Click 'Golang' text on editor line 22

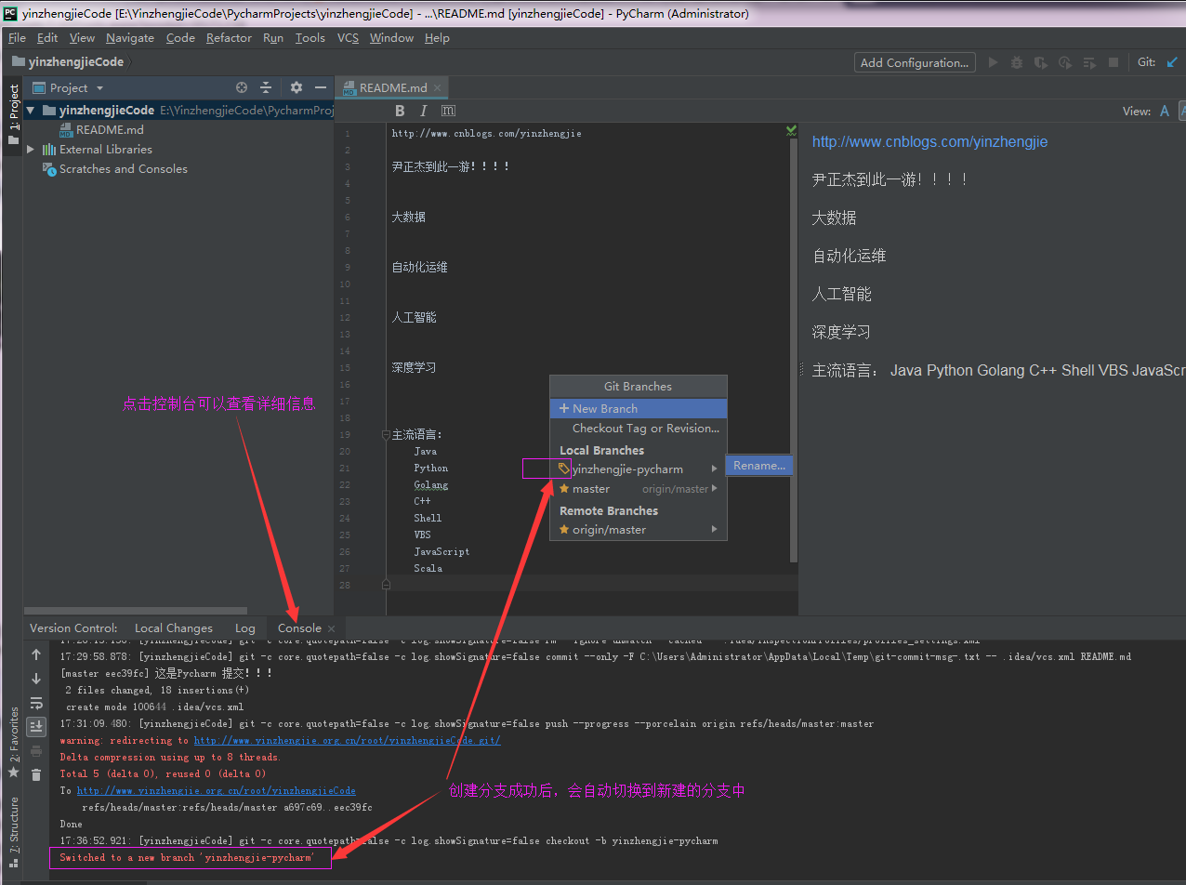[x=430, y=485]
